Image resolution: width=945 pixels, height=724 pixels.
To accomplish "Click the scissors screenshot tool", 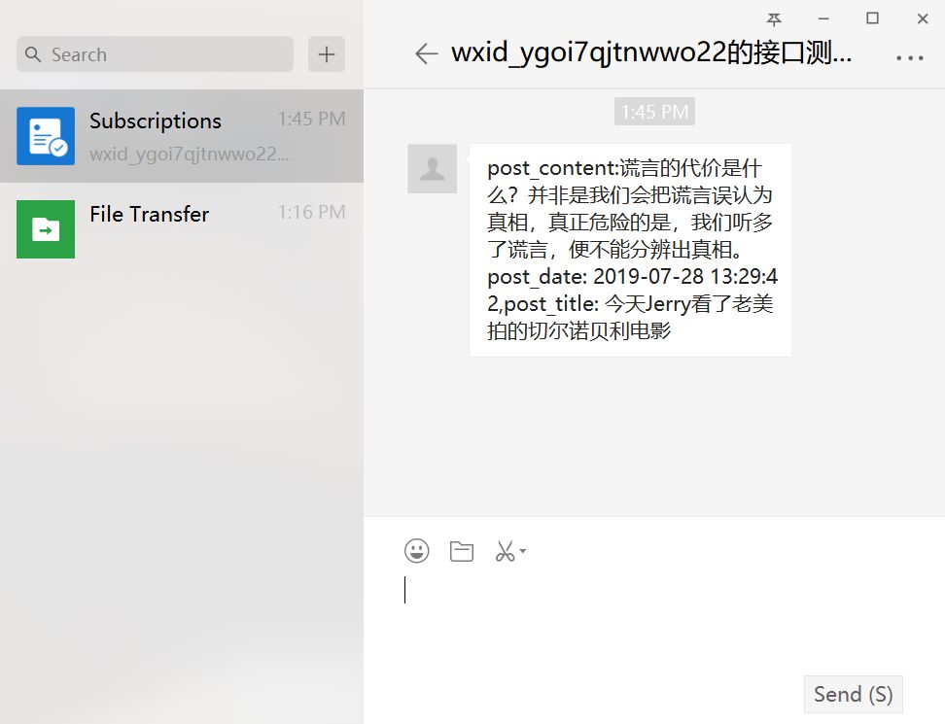I will tap(505, 551).
